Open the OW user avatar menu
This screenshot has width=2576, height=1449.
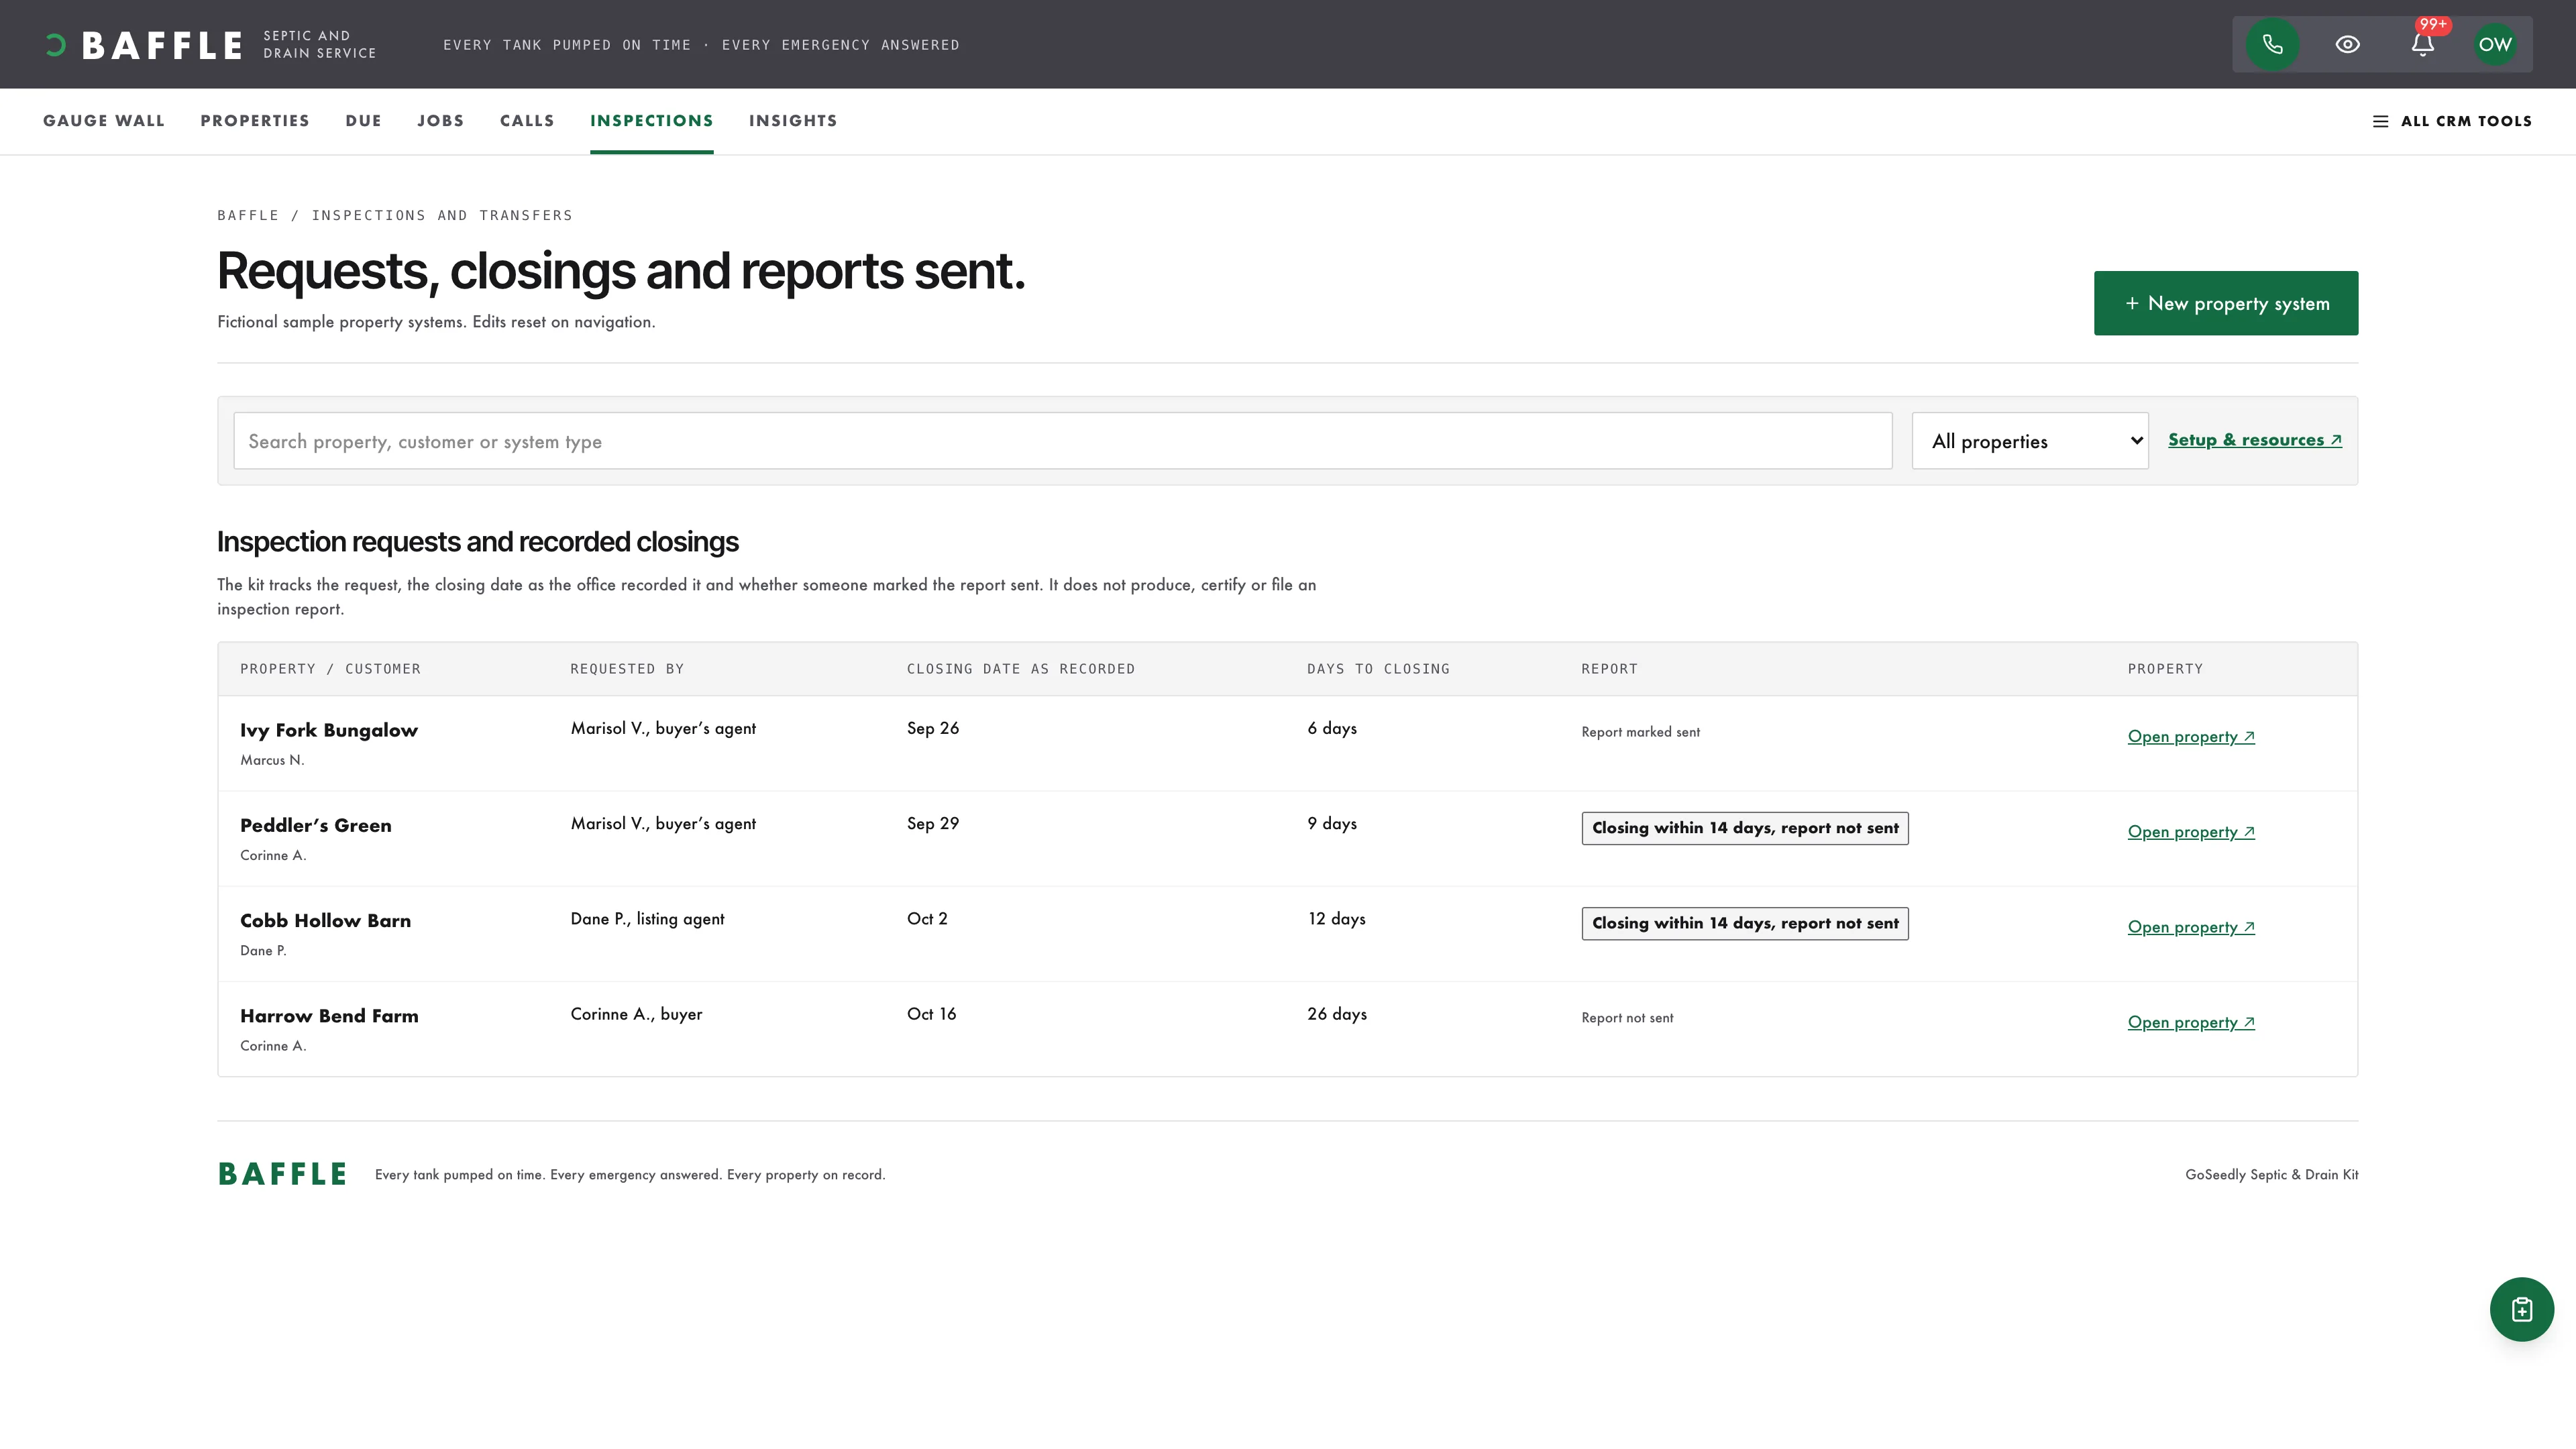pyautogui.click(x=2495, y=44)
